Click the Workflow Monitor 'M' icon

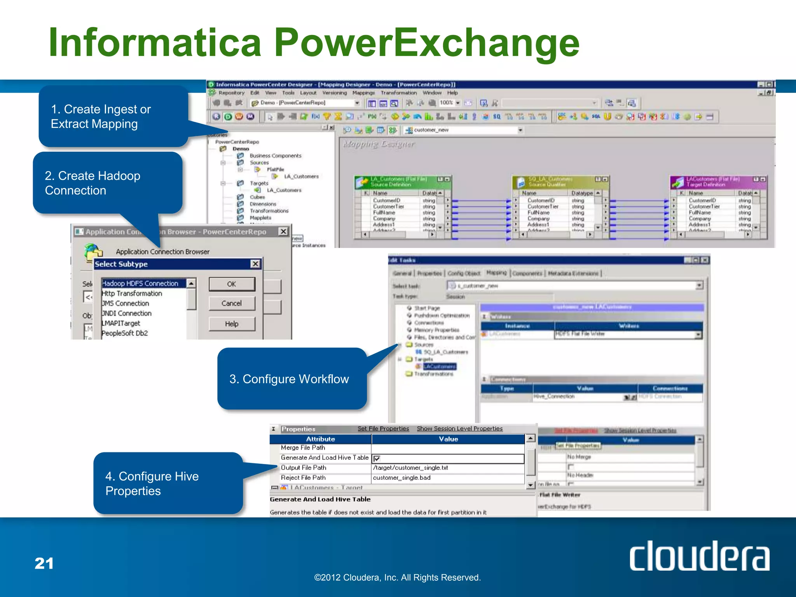250,116
